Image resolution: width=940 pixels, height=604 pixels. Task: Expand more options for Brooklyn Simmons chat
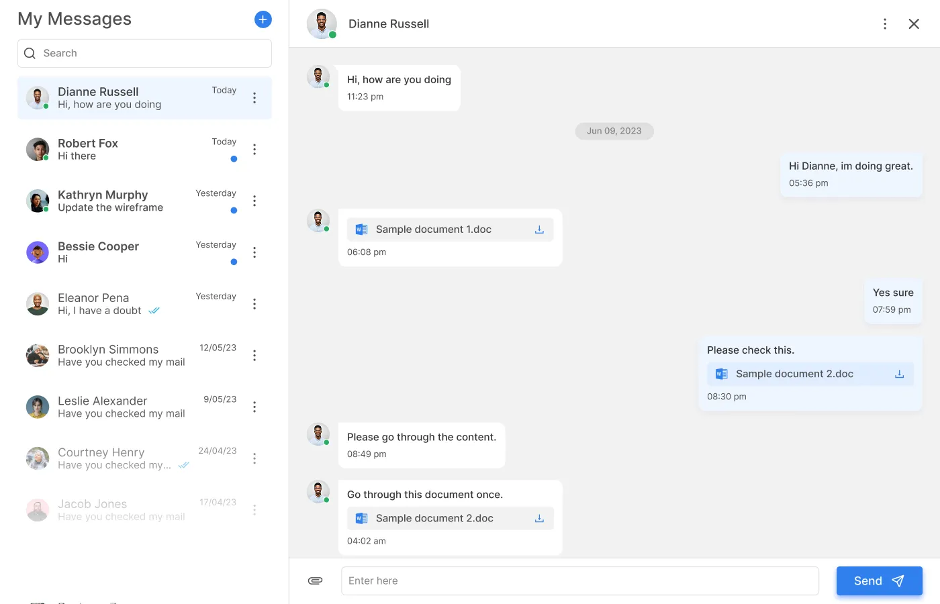pos(254,356)
